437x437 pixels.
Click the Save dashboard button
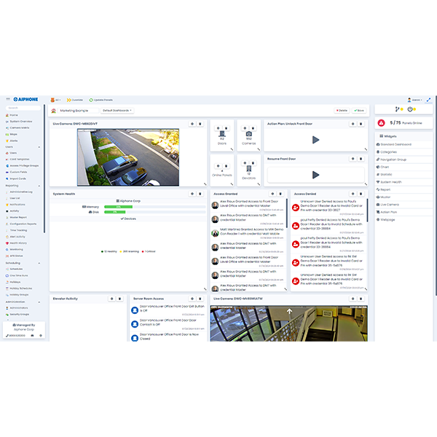pos(359,111)
